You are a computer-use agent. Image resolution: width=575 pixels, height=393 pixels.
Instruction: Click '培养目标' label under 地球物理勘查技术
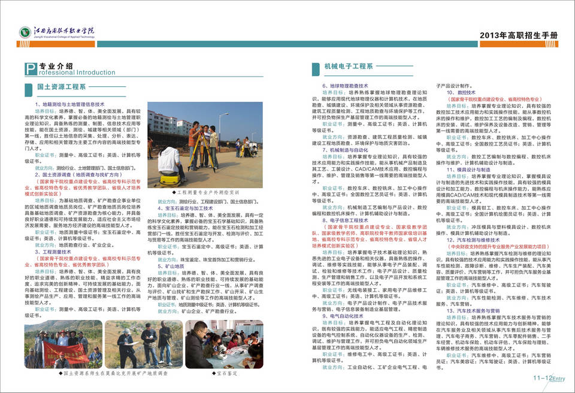pos(334,92)
